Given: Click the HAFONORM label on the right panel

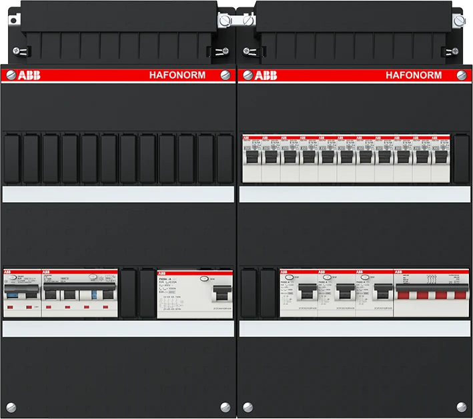Looking at the screenshot, I should pyautogui.click(x=413, y=75).
